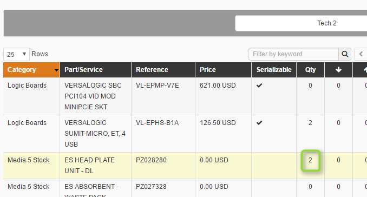Sort by Serializable column header
This screenshot has height=197, width=367.
[x=274, y=70]
